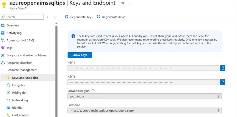Select Keys and Endpoint menu item
This screenshot has height=117, width=237.
(27, 78)
